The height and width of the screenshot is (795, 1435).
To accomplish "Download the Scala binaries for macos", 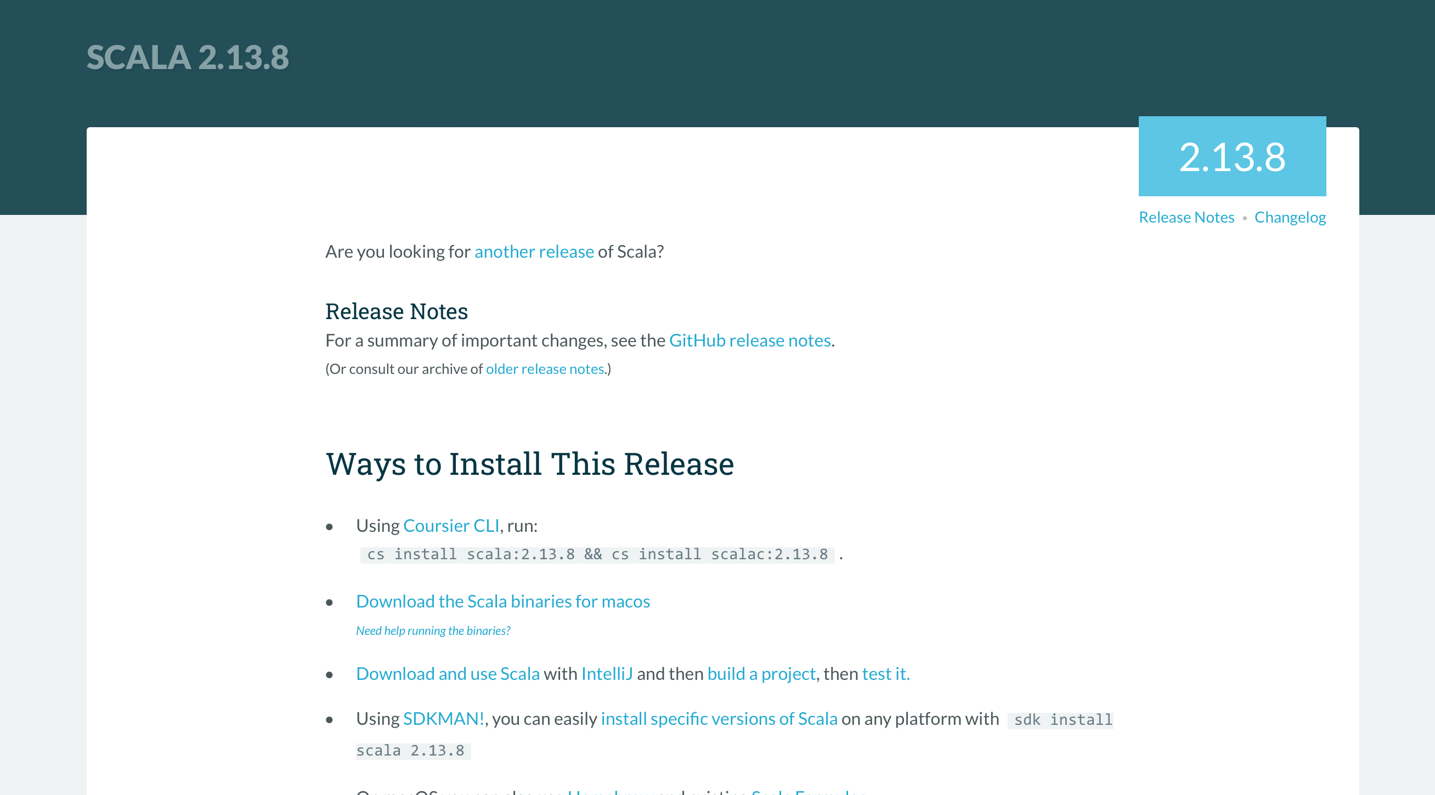I will coord(502,601).
